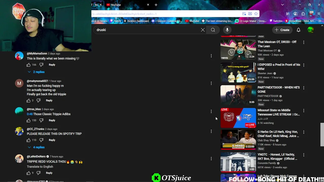Open menu for That Mexican OT video

(x=304, y=42)
